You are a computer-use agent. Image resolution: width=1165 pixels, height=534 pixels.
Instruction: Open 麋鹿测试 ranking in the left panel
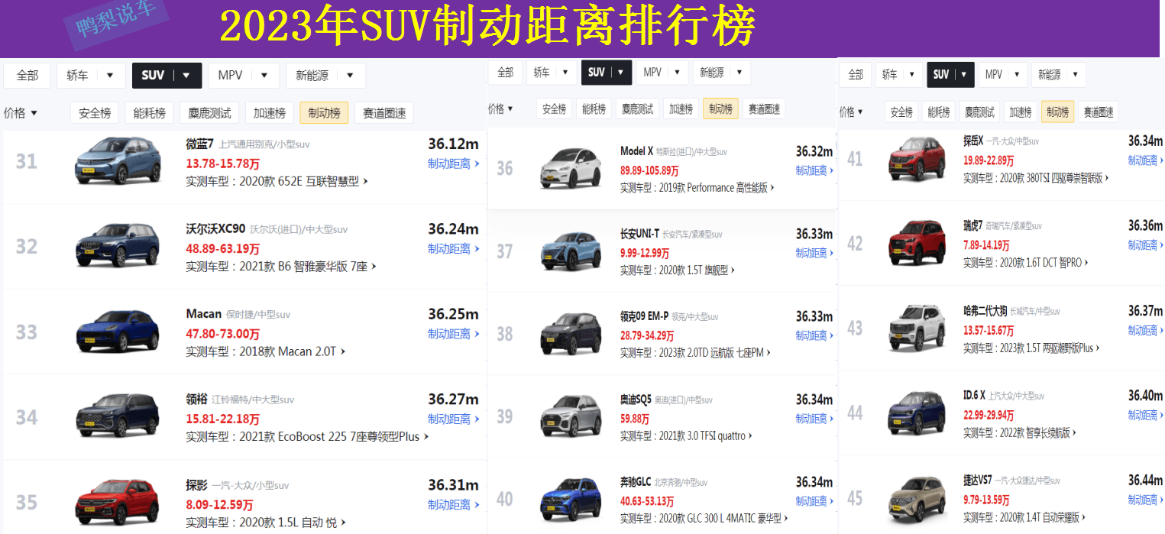(209, 113)
